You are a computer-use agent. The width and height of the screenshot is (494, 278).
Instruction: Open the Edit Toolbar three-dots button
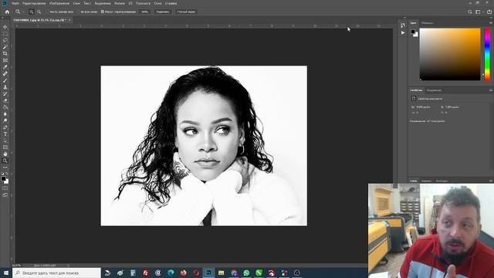[5, 168]
